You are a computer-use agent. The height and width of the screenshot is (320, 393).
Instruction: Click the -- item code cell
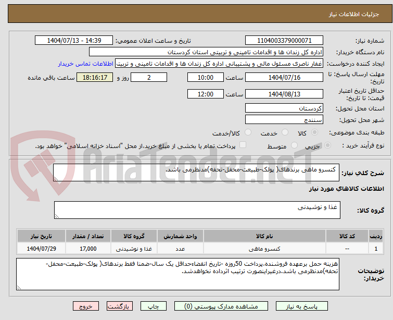[347, 249]
